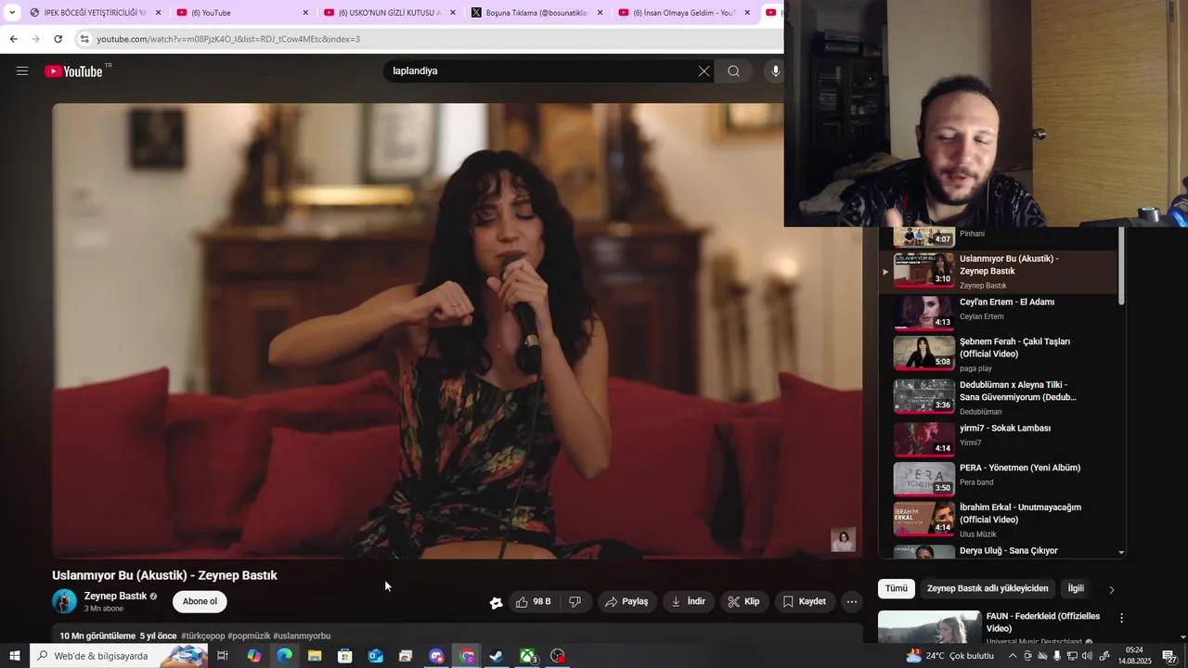Screen dimensions: 1188x668
Task: Open the YouTube hamburger guide menu
Action: point(22,71)
